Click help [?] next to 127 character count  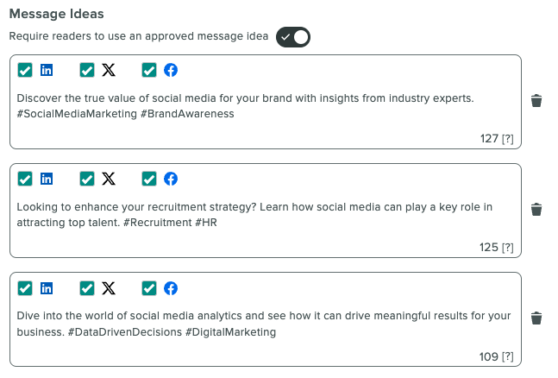point(508,139)
